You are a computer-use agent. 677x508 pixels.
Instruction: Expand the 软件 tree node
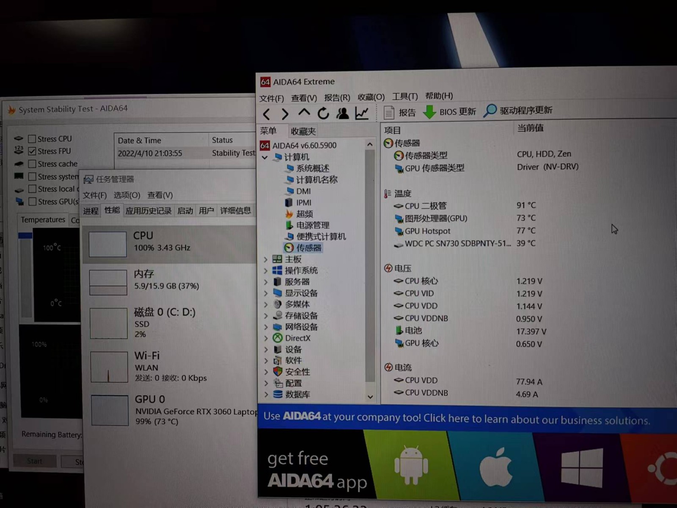266,361
